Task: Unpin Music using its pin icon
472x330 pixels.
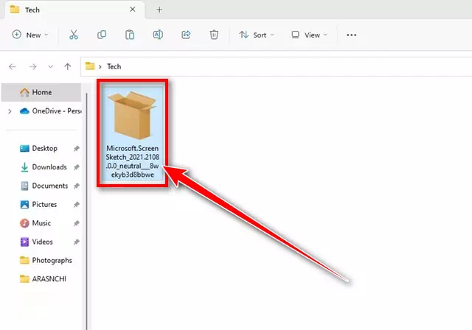Action: tap(77, 223)
